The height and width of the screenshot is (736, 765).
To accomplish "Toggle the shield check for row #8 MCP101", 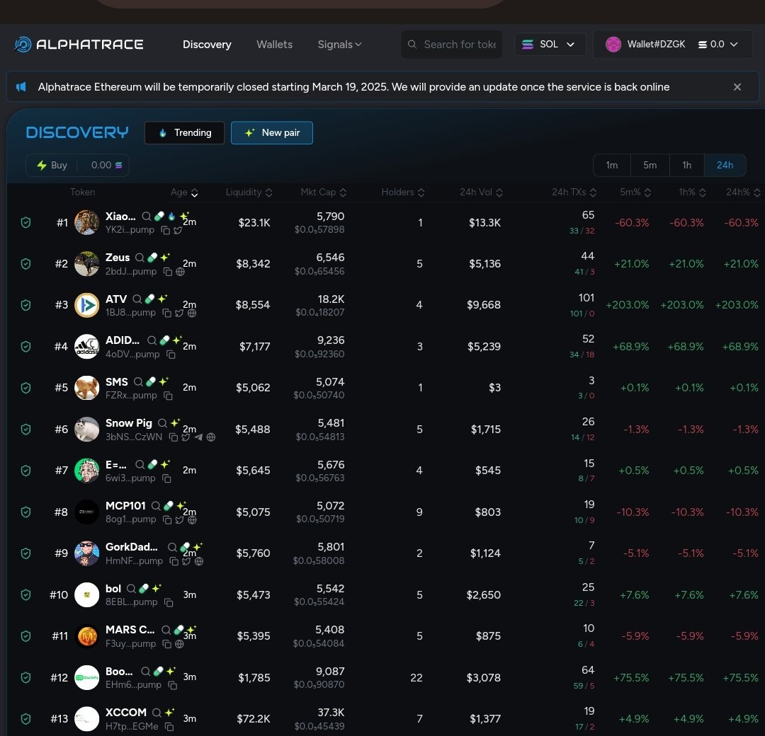I will [x=26, y=512].
